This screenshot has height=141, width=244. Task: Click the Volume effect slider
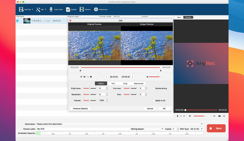[x=90, y=100]
